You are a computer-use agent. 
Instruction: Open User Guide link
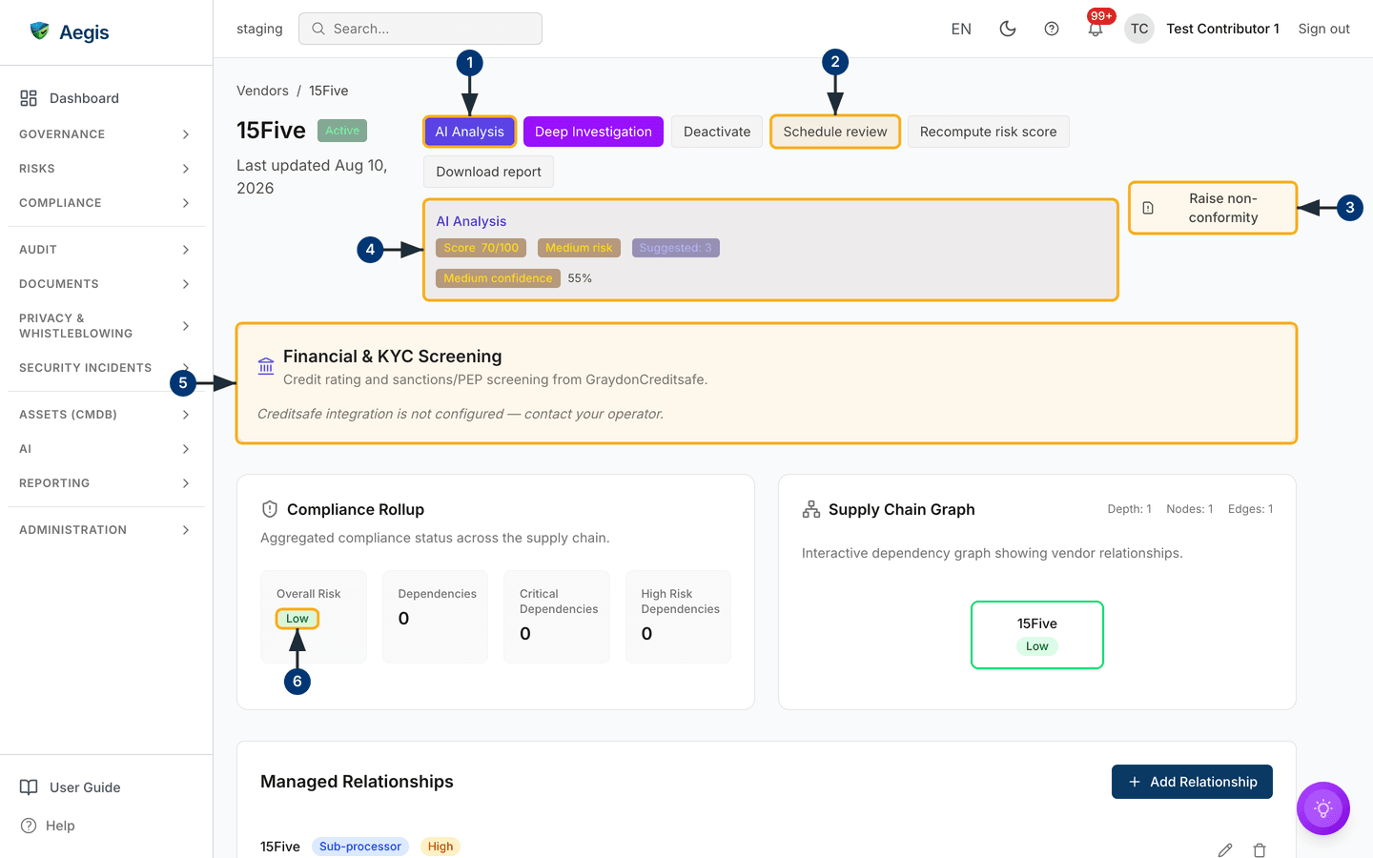click(x=106, y=787)
